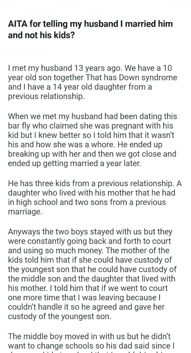Click the paragraph starting "He has three kids"
This screenshot has width=191, height=353.
tap(95, 198)
